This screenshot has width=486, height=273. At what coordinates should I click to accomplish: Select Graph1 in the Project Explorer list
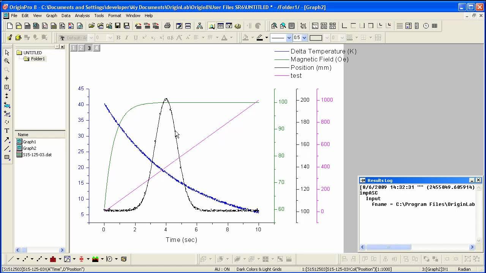tap(29, 142)
